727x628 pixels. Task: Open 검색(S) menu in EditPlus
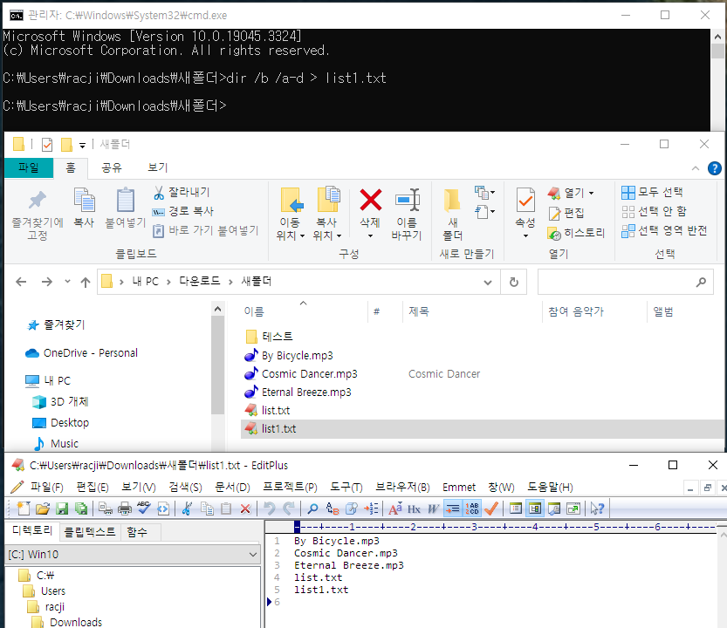tap(185, 487)
